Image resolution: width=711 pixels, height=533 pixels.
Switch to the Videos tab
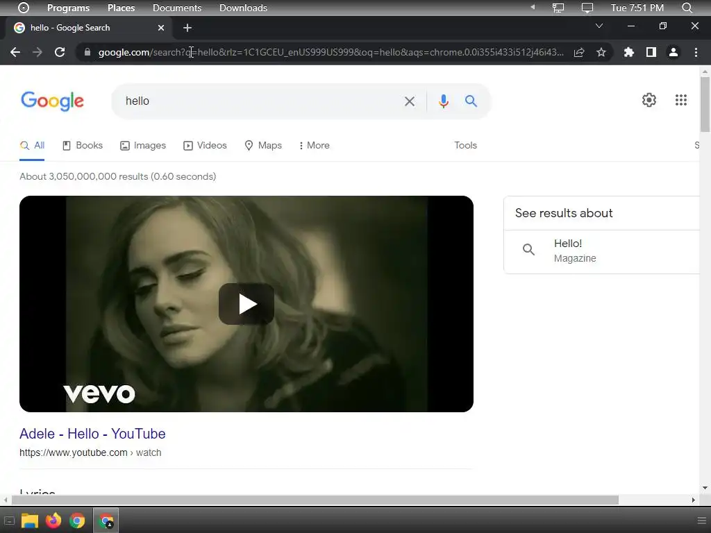pyautogui.click(x=205, y=146)
